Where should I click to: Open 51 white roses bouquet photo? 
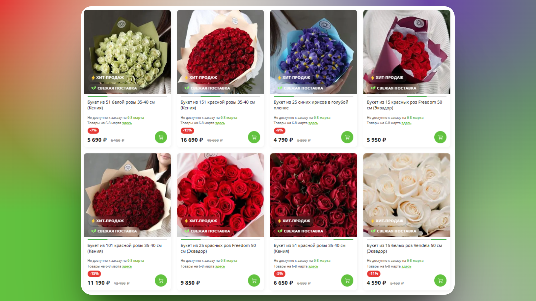[x=127, y=52]
